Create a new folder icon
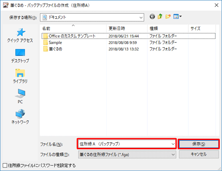 click(168, 16)
